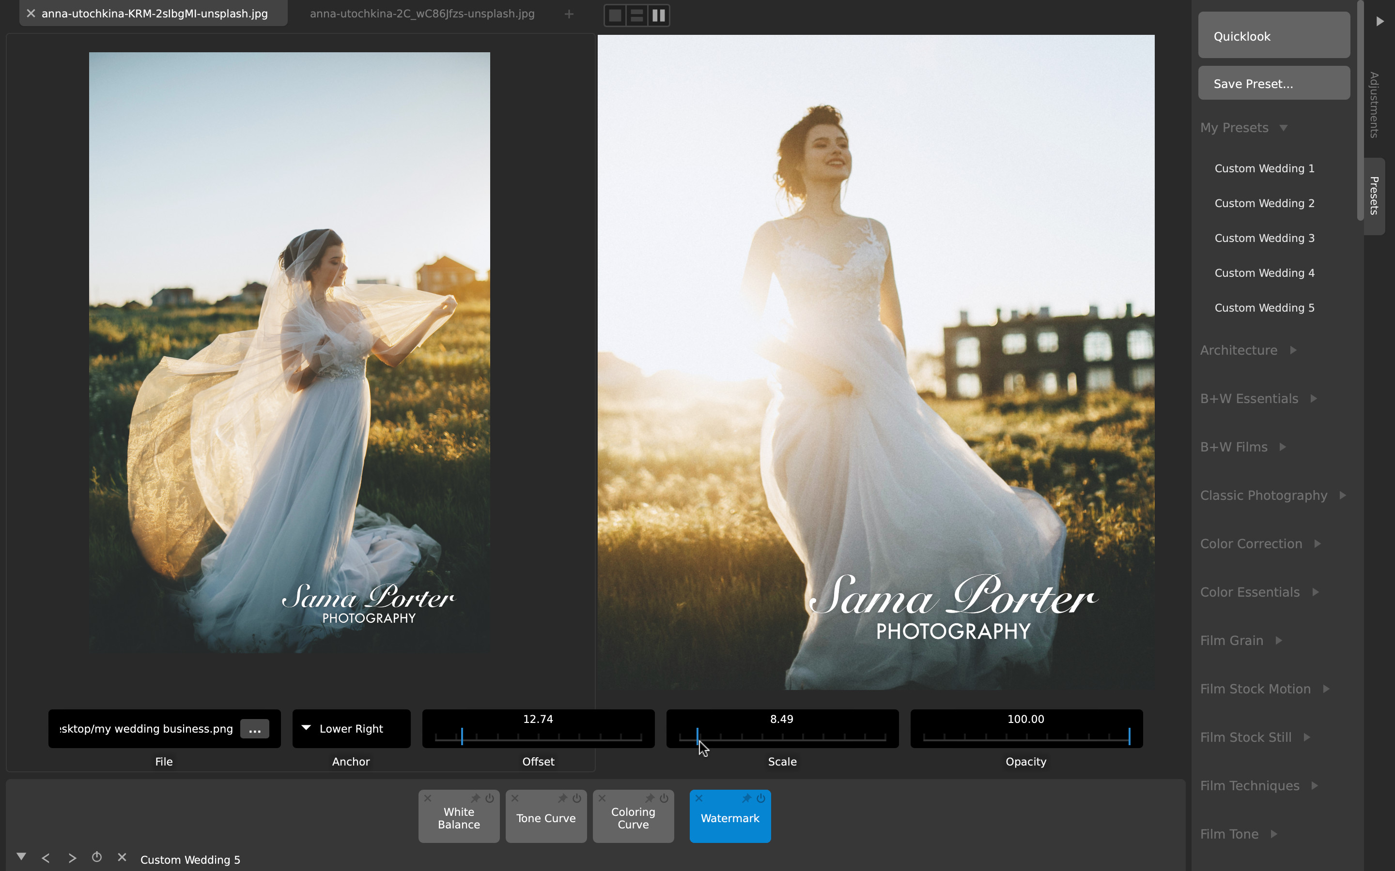The height and width of the screenshot is (871, 1395).
Task: Switch to side-by-side split view icon
Action: point(658,15)
